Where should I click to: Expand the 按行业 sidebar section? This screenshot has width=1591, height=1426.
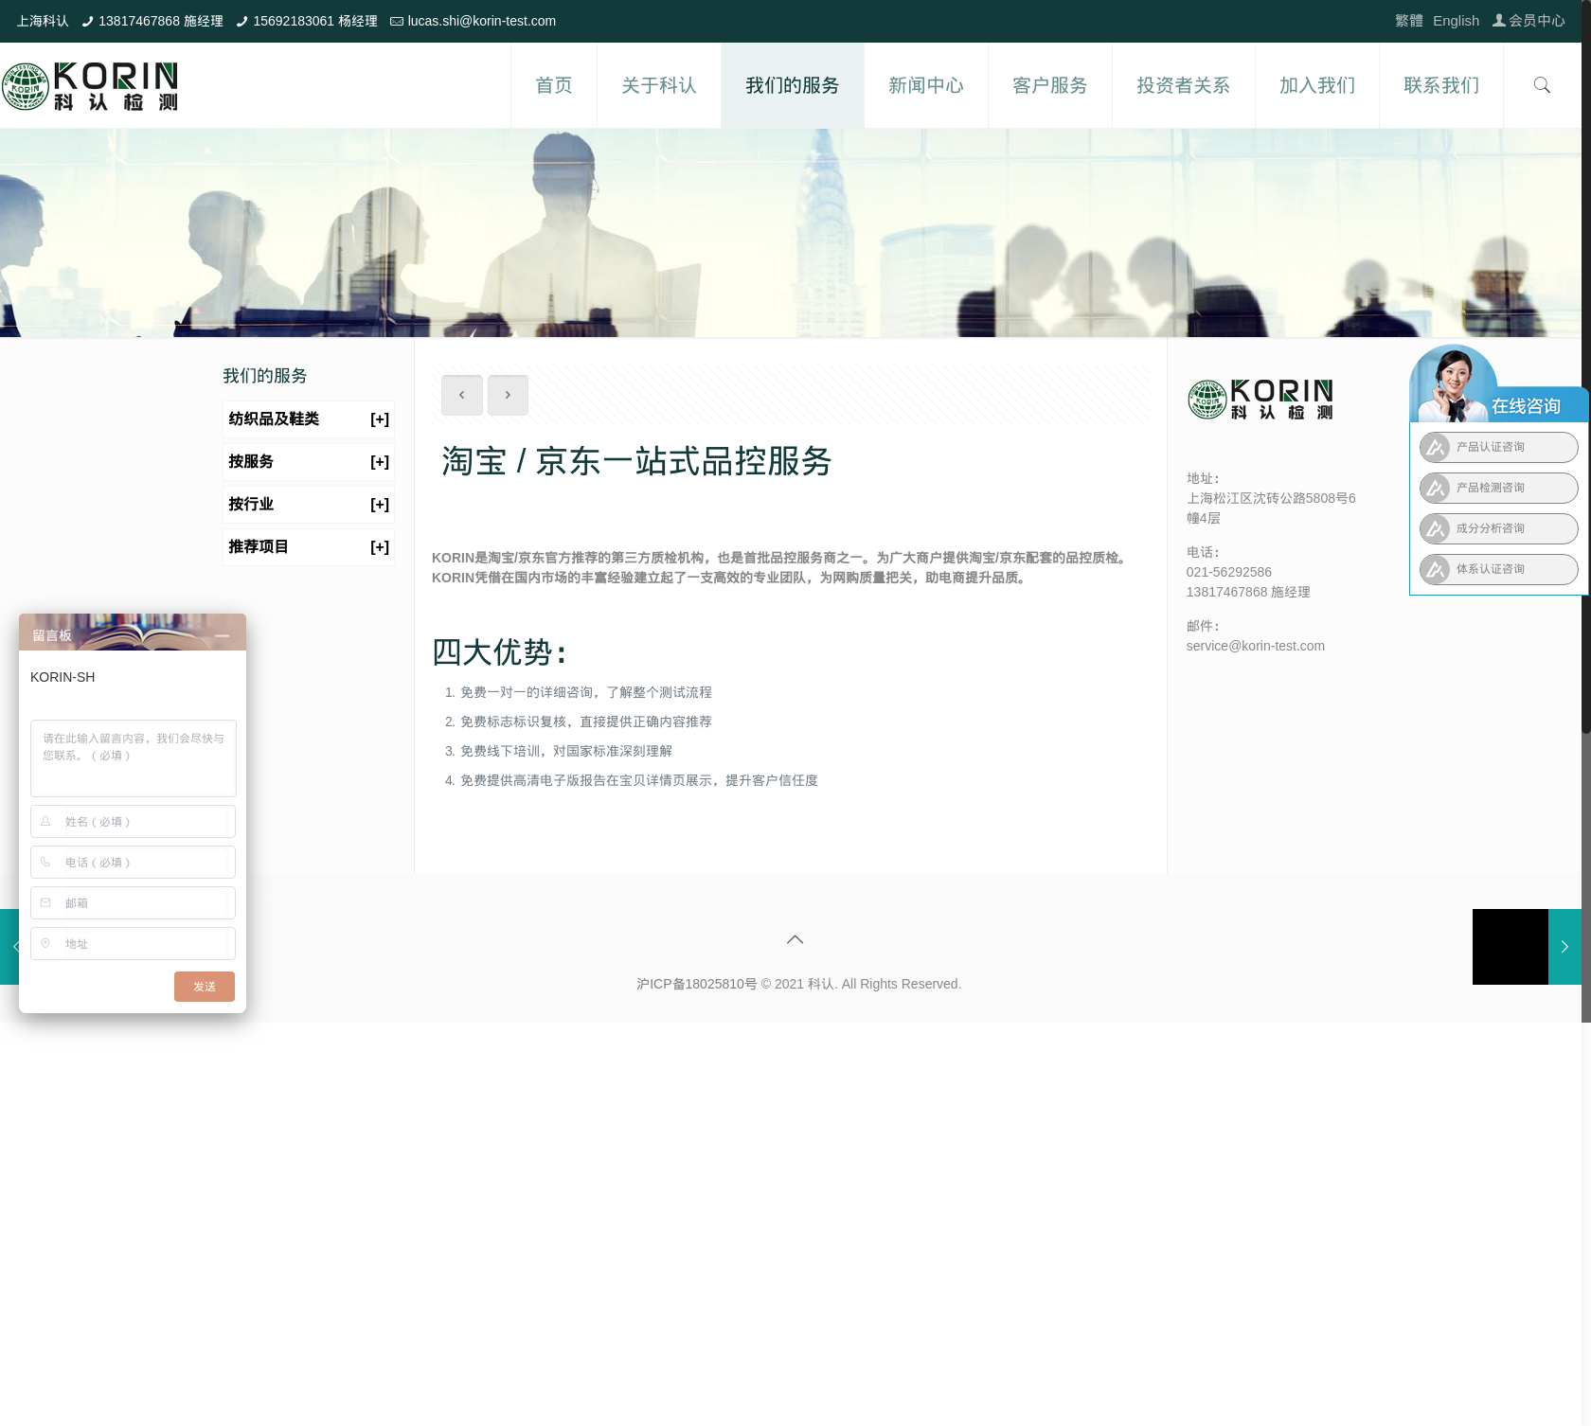pyautogui.click(x=380, y=505)
